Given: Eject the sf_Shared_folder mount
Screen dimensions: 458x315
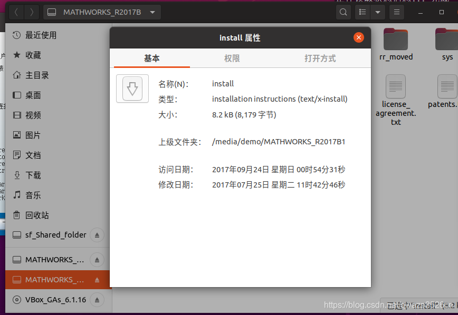Looking at the screenshot, I should 97,235.
